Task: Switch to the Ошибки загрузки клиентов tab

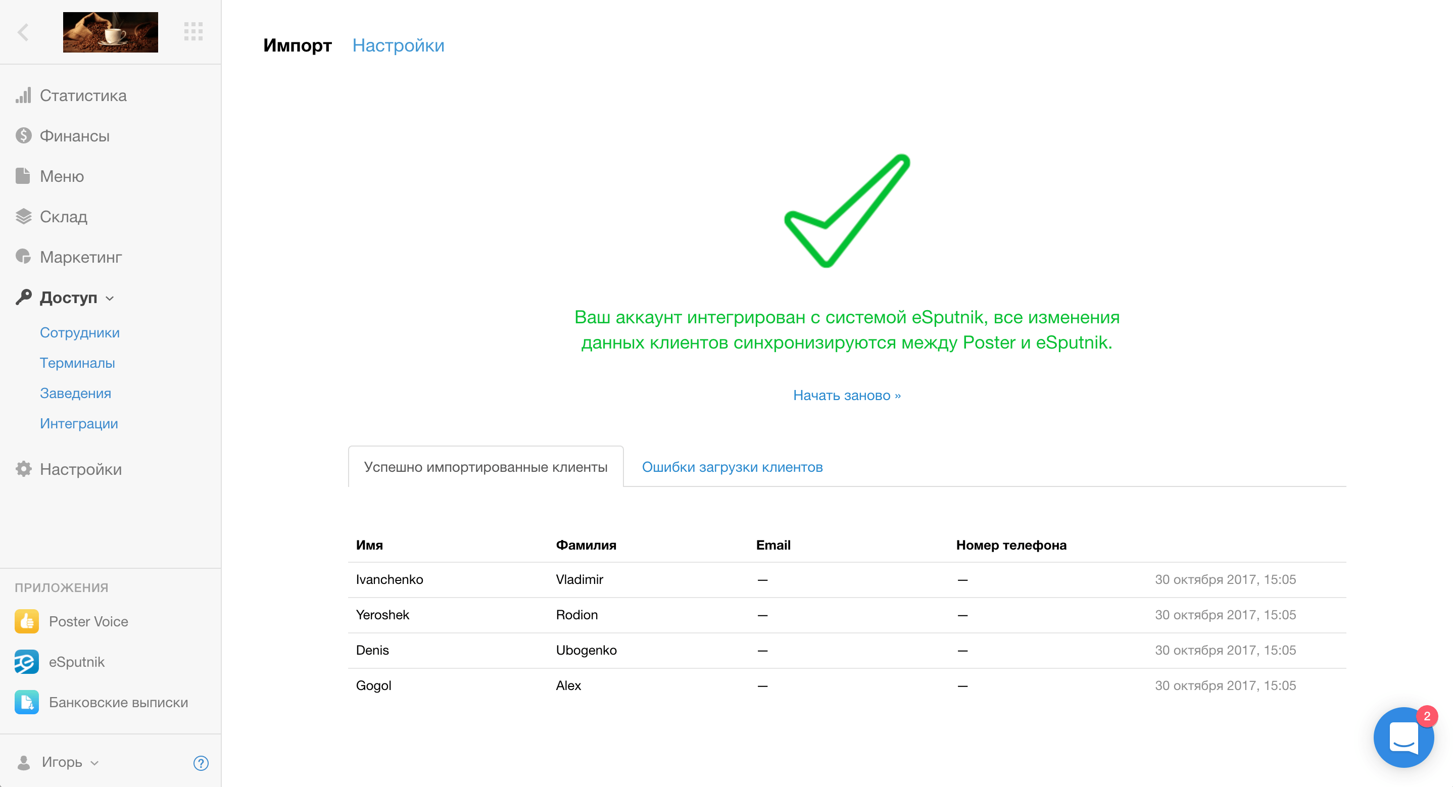Action: coord(732,467)
